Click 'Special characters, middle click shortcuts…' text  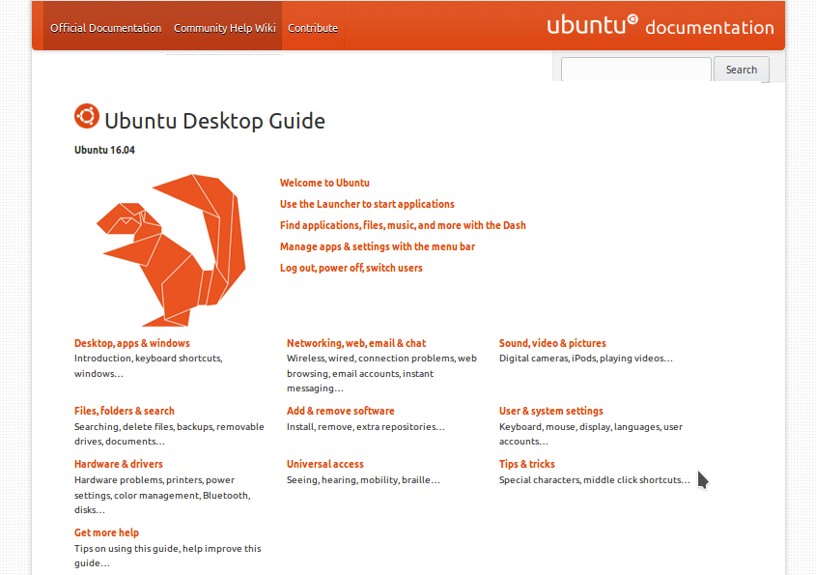[594, 480]
